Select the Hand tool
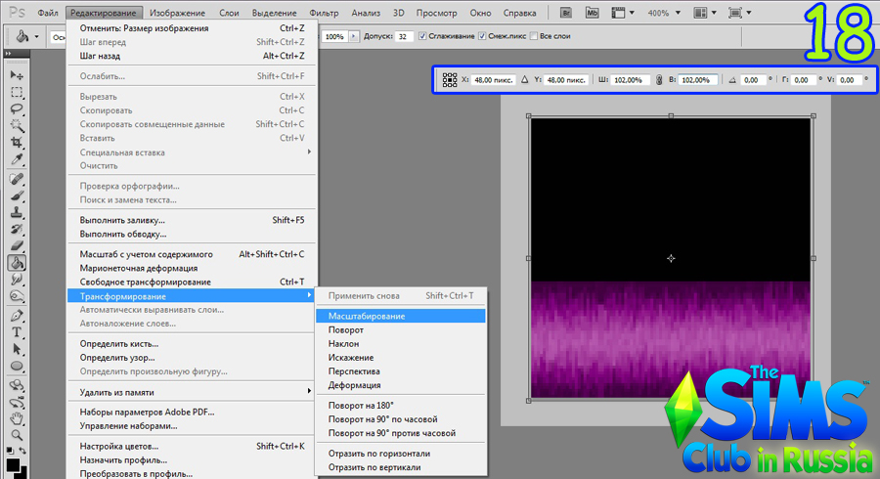 coord(17,417)
